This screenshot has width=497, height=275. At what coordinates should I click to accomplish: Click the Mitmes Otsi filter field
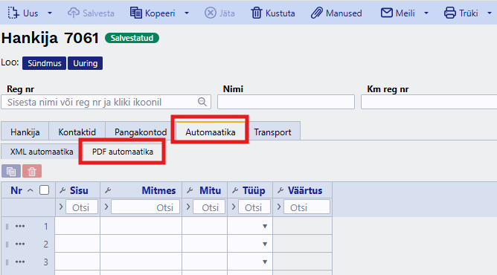[x=146, y=207]
